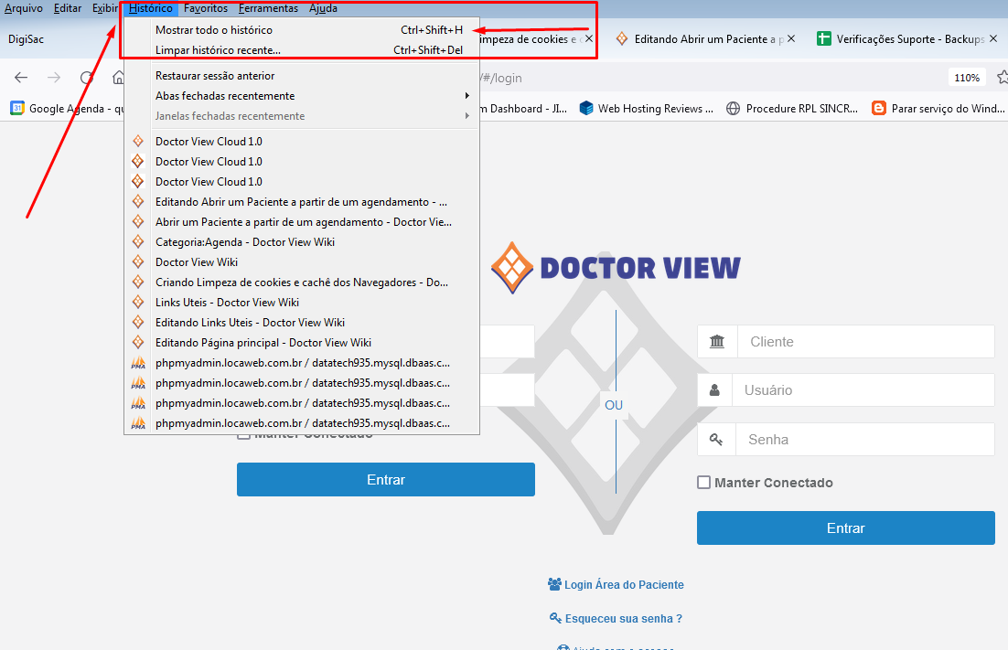1008x650 pixels.
Task: Select Restaurar sessão anterior
Action: [x=215, y=76]
